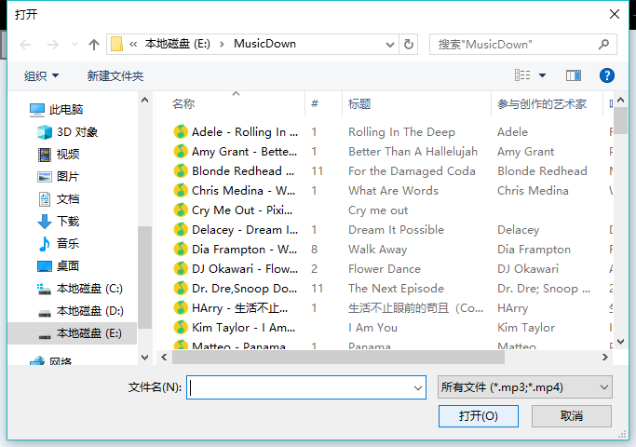Toggle the preview pane icon

point(573,75)
